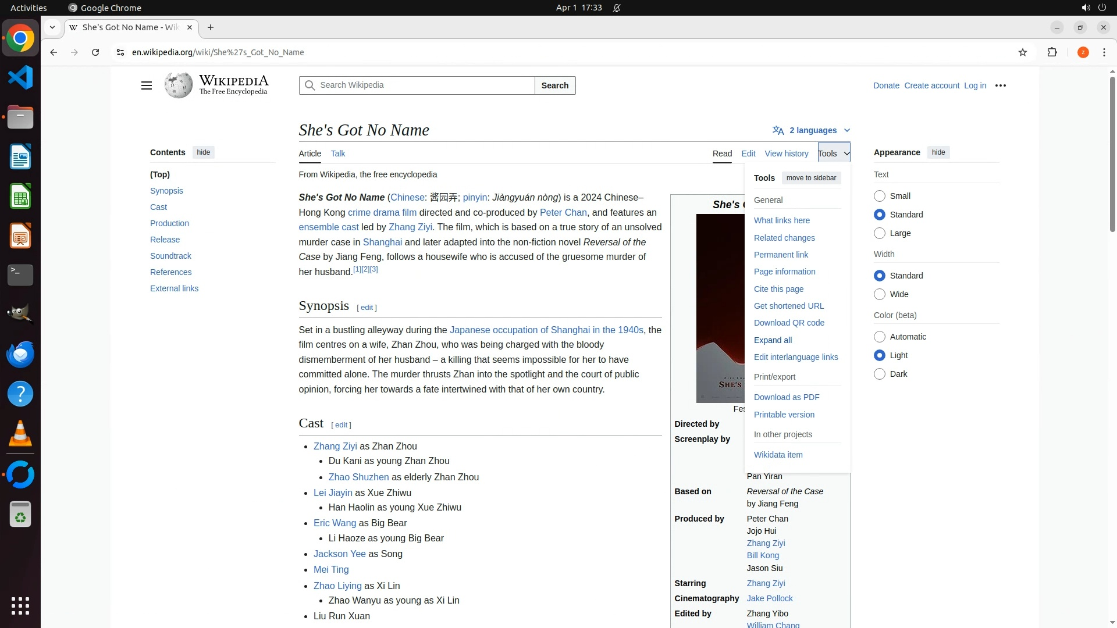The image size is (1117, 628).
Task: Launch Visual Studio Code from the dock
Action: (x=20, y=78)
